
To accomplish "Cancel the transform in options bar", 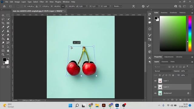I will [x=143, y=6].
